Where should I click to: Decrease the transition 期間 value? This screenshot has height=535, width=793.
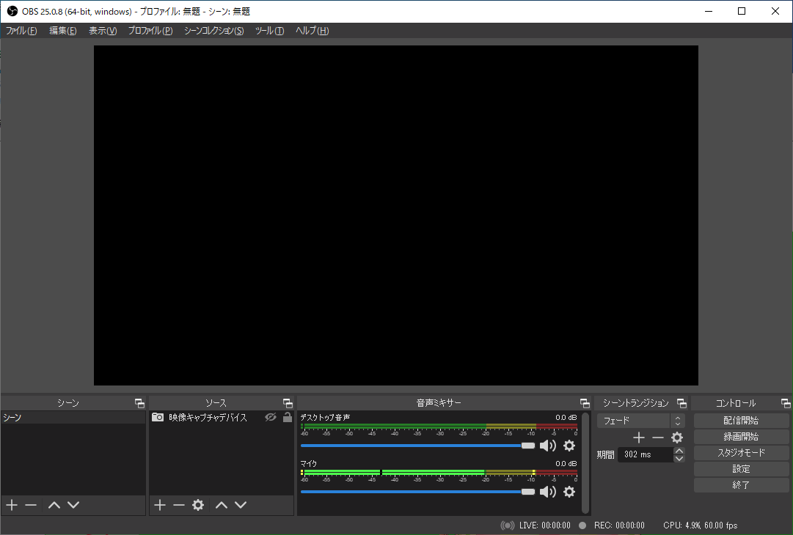[x=679, y=459]
